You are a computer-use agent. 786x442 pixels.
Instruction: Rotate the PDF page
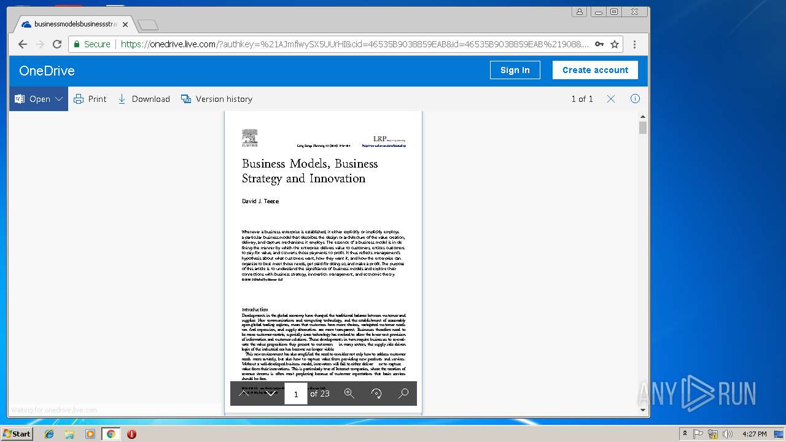(376, 394)
